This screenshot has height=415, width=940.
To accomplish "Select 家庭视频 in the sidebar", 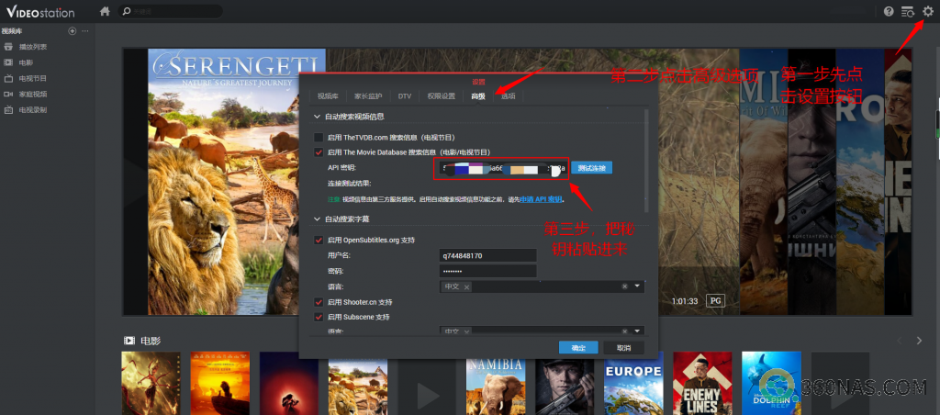I will click(x=33, y=95).
